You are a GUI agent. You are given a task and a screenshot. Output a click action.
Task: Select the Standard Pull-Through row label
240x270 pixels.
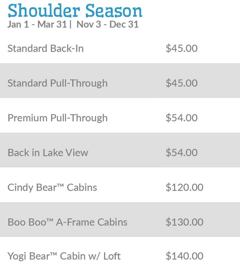(x=57, y=83)
